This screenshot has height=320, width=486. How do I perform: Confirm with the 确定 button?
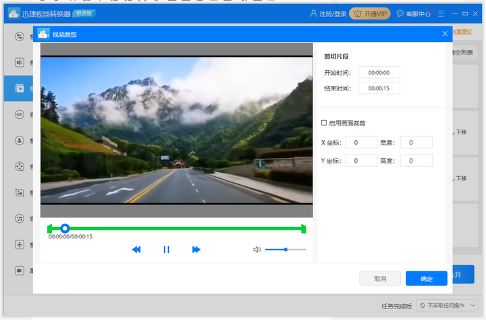(427, 278)
